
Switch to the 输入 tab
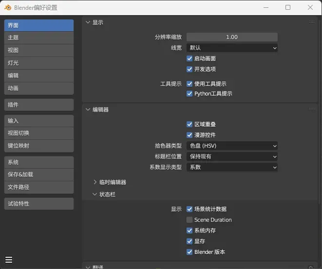pos(39,121)
